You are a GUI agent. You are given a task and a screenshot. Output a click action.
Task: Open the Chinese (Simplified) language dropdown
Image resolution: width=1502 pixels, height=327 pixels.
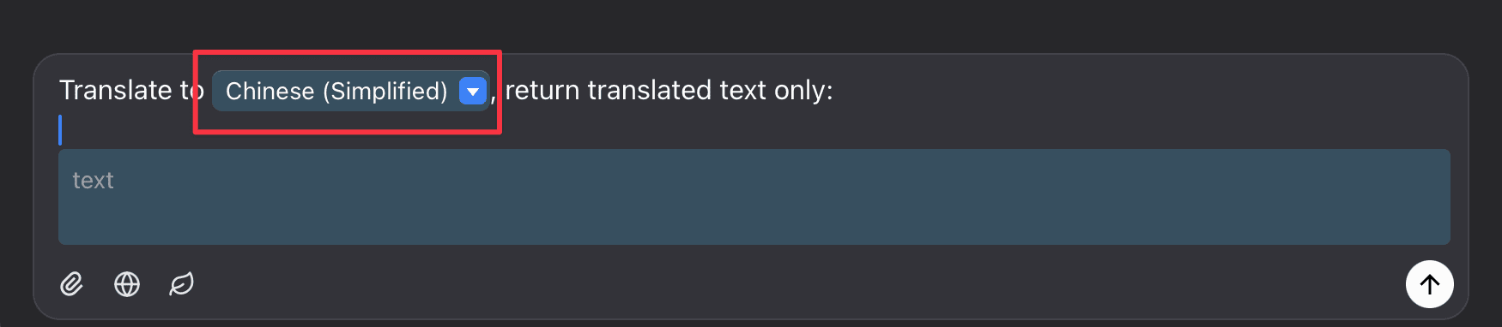[x=350, y=91]
